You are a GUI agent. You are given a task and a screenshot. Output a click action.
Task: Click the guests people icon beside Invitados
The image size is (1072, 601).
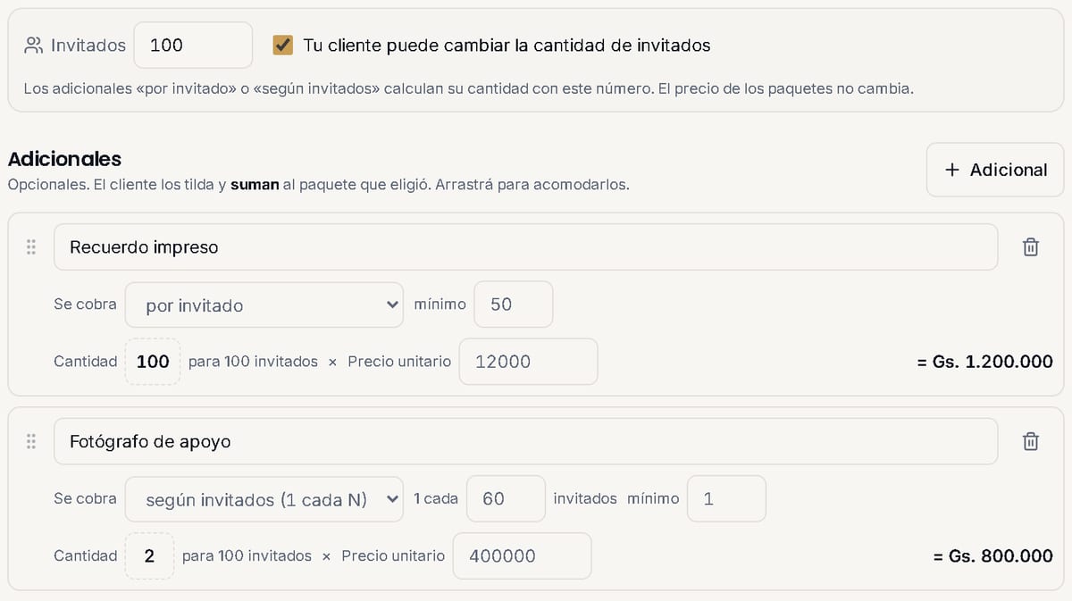click(x=34, y=45)
